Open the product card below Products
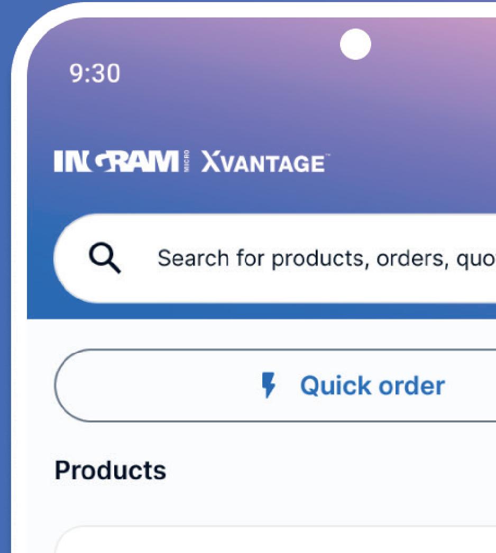 (x=275, y=539)
